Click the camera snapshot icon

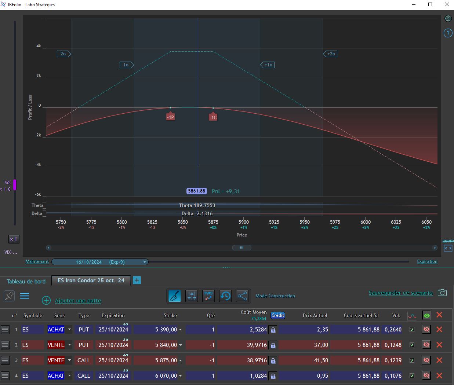(442, 293)
